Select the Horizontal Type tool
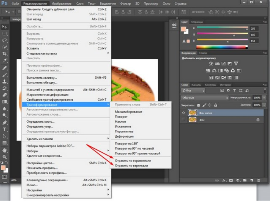 [4, 129]
